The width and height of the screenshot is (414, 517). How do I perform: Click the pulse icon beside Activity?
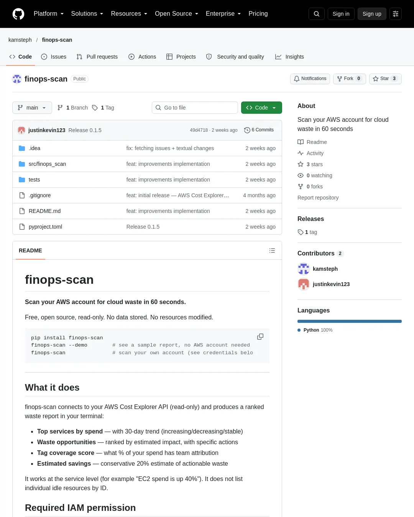point(301,153)
